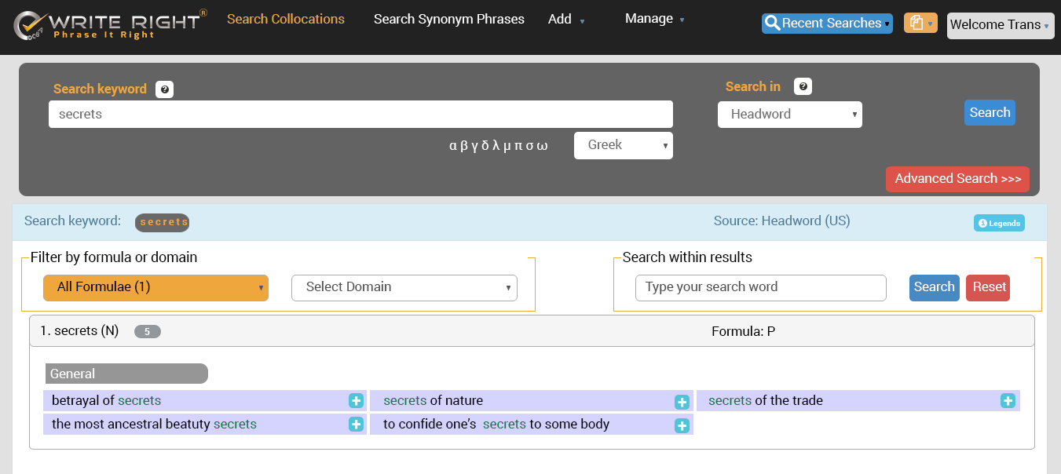The height and width of the screenshot is (474, 1061).
Task: Click the plus icon beside "betrayal of secrets"
Action: [x=356, y=401]
